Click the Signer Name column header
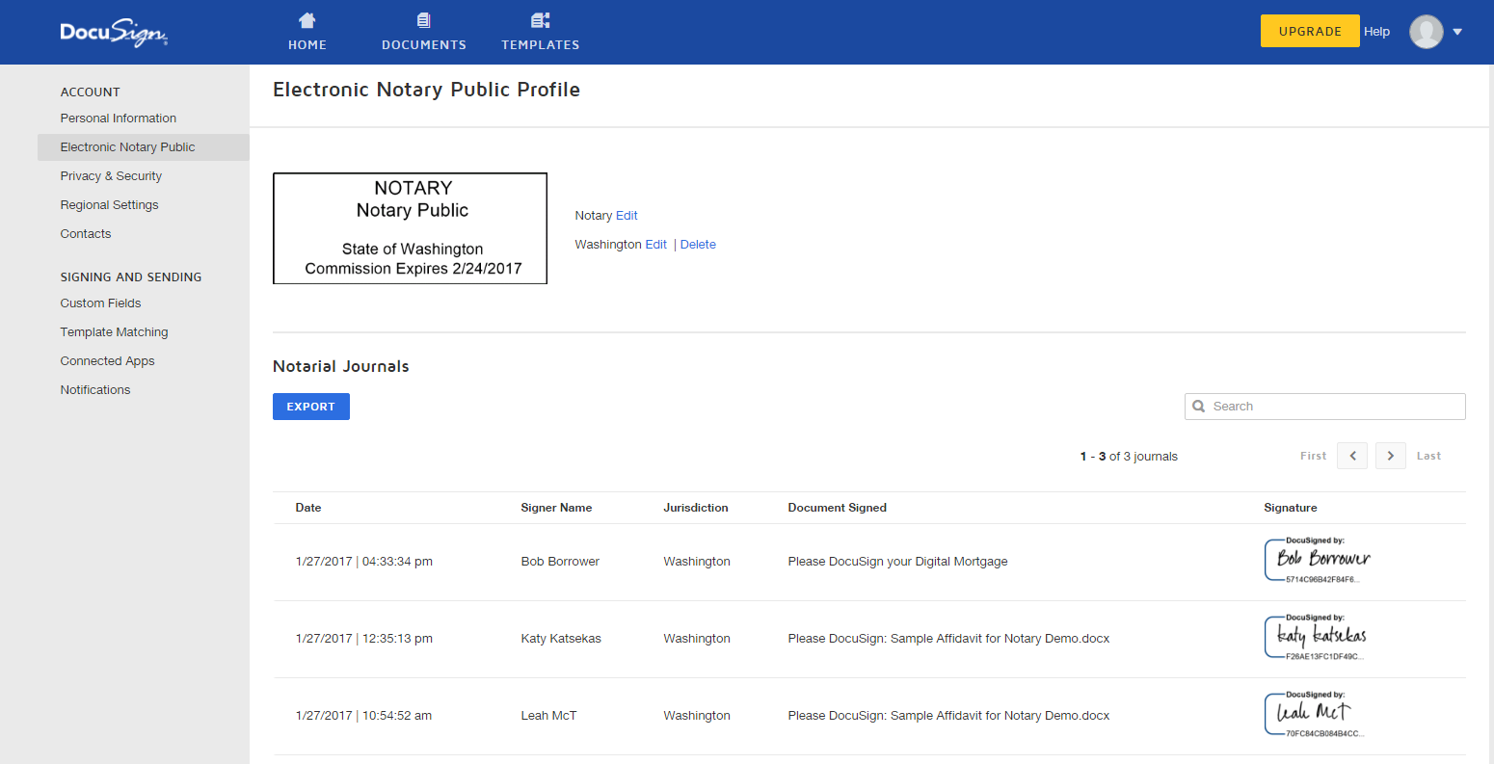The height and width of the screenshot is (764, 1494). pyautogui.click(x=556, y=508)
